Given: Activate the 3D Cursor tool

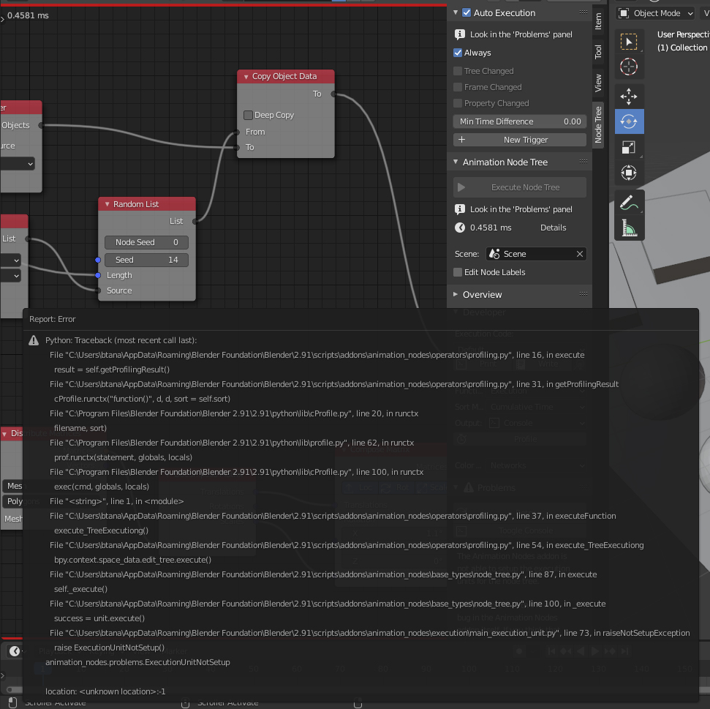Looking at the screenshot, I should [629, 67].
